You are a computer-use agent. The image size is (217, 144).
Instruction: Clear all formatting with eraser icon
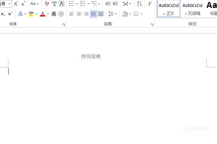[x=47, y=4]
